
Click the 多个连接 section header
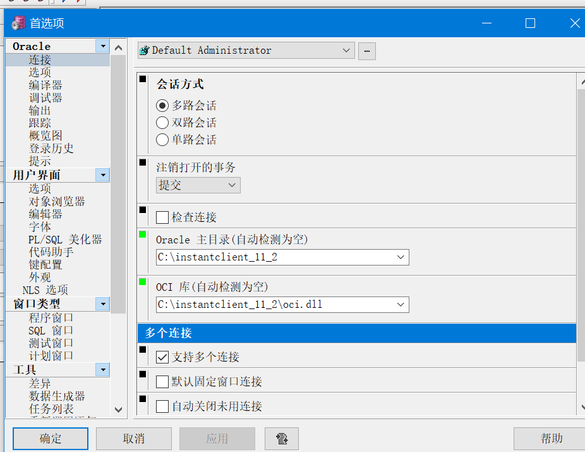click(357, 333)
